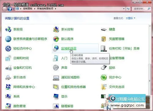Open the 颜色管理 icon

coord(8,106)
